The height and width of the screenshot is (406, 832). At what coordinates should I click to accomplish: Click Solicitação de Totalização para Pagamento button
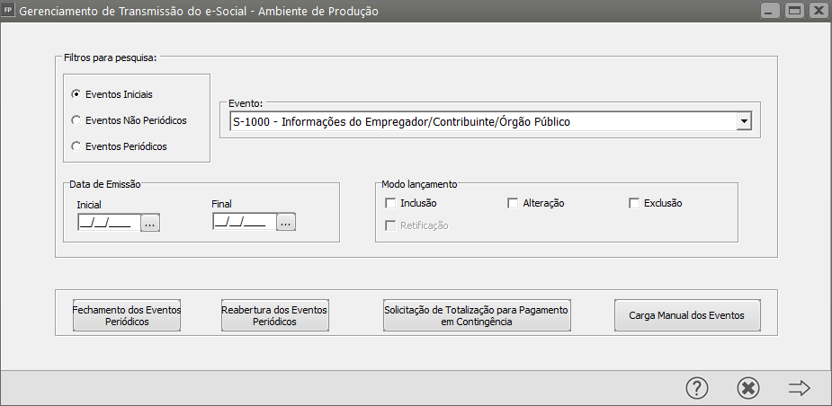pyautogui.click(x=477, y=315)
